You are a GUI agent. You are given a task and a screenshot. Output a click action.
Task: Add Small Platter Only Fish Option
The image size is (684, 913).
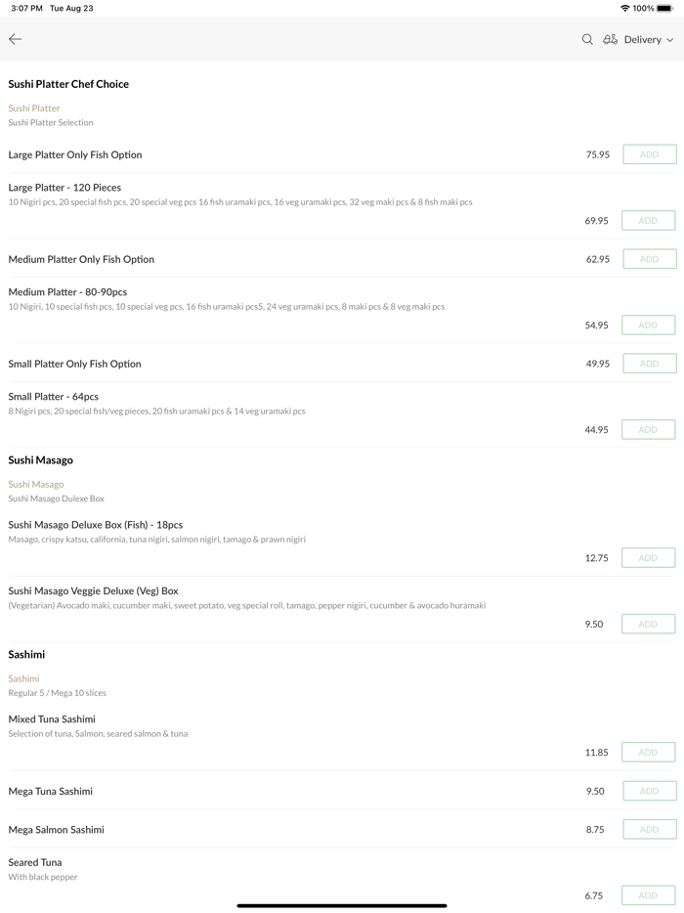649,364
